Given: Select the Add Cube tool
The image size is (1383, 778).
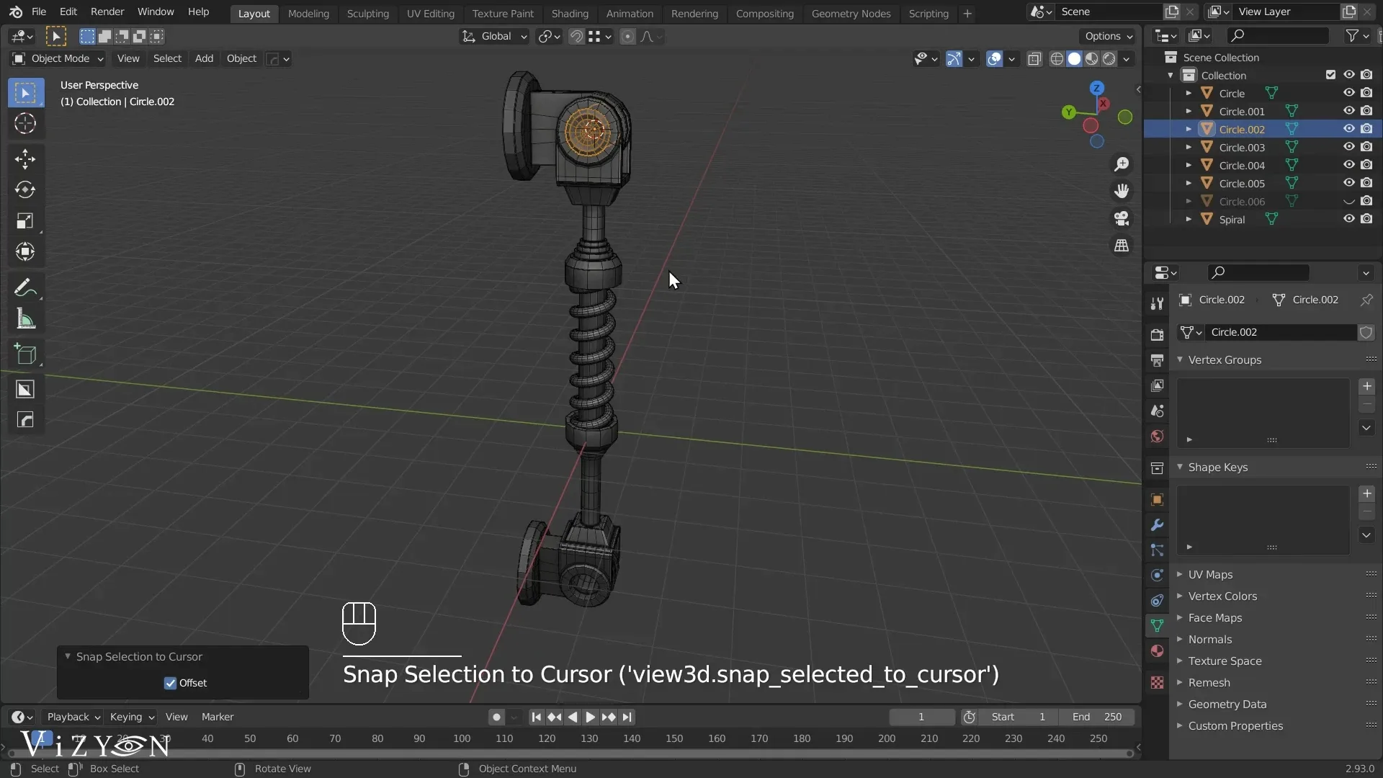Looking at the screenshot, I should (25, 354).
